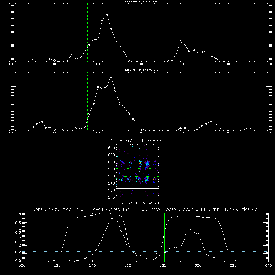Click the 'thr1 1.263' value
This screenshot has width=275, height=275.
[x=135, y=209]
